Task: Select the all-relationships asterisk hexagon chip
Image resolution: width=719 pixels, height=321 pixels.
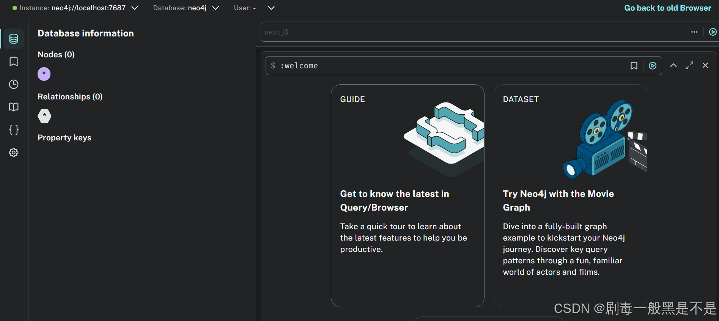Action: coord(44,116)
